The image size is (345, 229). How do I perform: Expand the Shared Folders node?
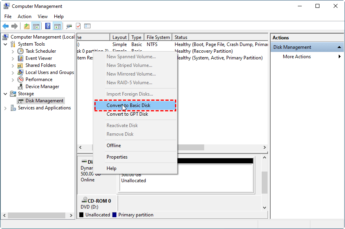[13, 66]
